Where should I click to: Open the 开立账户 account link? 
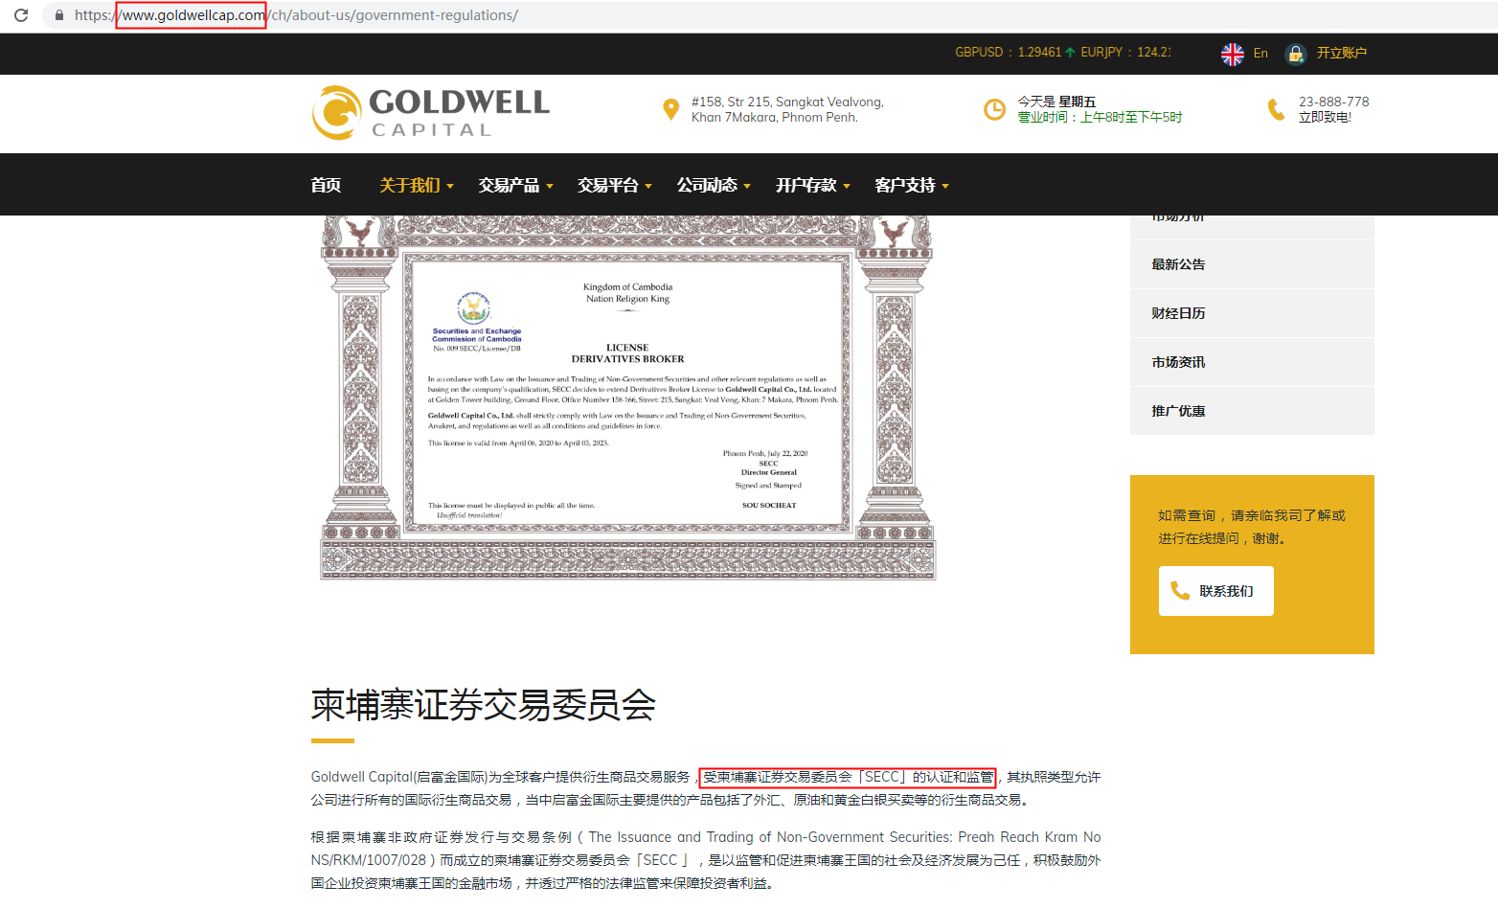[x=1341, y=54]
